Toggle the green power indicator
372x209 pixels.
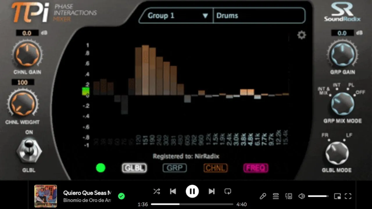[x=101, y=168]
